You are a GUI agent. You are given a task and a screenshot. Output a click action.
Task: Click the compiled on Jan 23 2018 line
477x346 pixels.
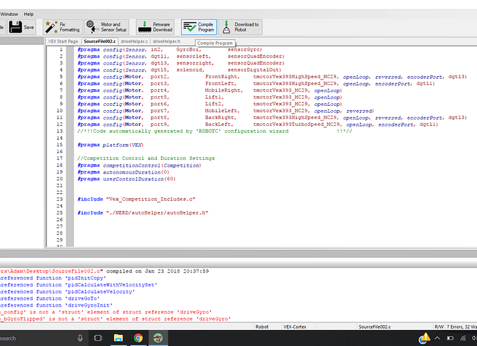click(104, 271)
